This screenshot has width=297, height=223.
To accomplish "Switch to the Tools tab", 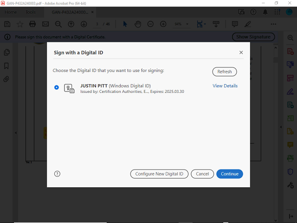I will point(31,12).
